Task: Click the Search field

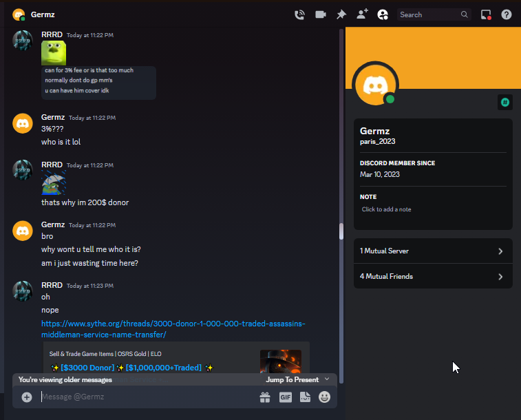Action: click(434, 14)
